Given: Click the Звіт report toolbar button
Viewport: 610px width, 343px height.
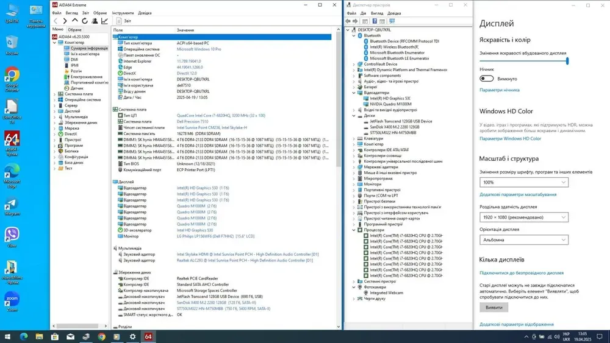Looking at the screenshot, I should coord(124,21).
